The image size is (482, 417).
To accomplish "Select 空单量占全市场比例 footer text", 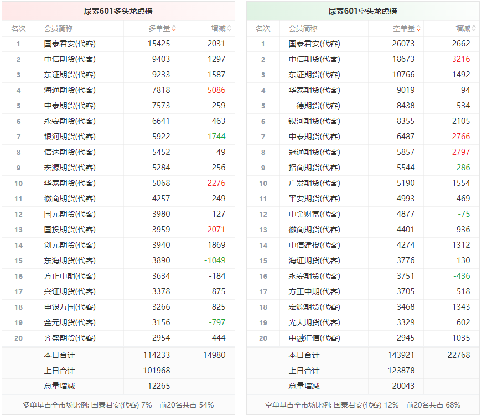I will coord(362,405).
